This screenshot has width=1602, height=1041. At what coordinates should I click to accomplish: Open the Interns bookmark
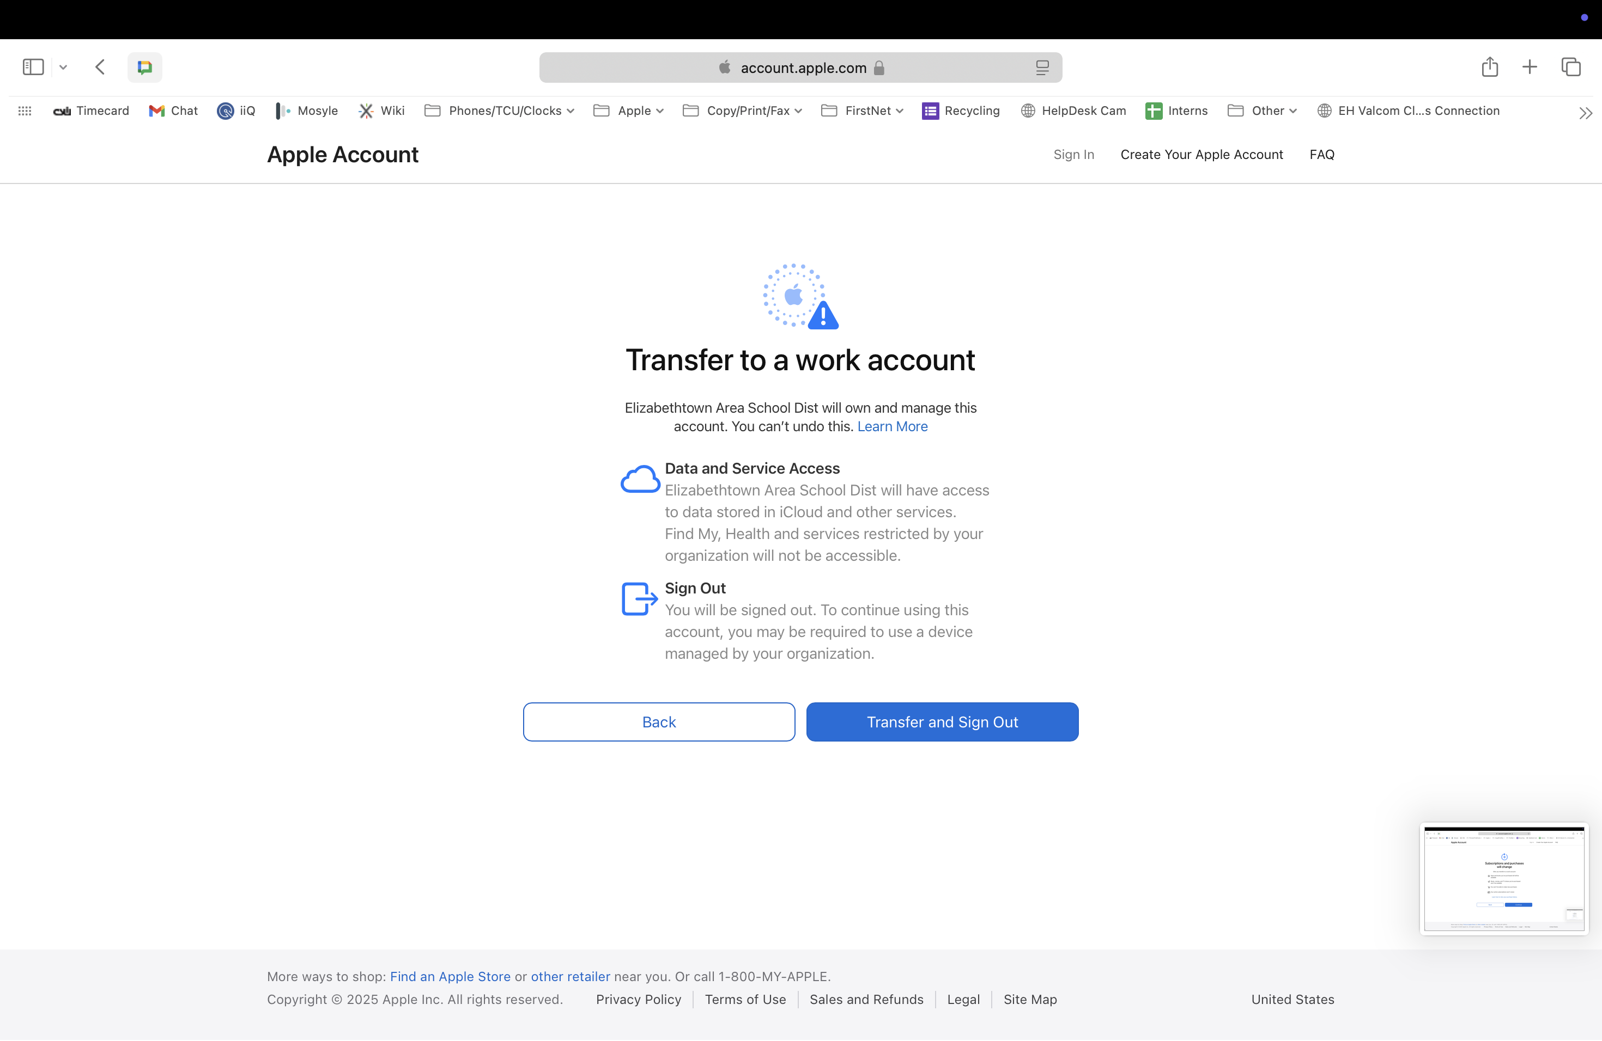pos(1176,111)
